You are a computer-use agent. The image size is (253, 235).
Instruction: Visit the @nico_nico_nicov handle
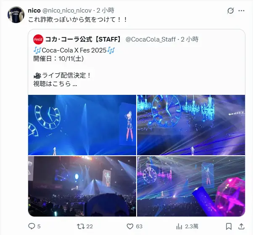(67, 10)
